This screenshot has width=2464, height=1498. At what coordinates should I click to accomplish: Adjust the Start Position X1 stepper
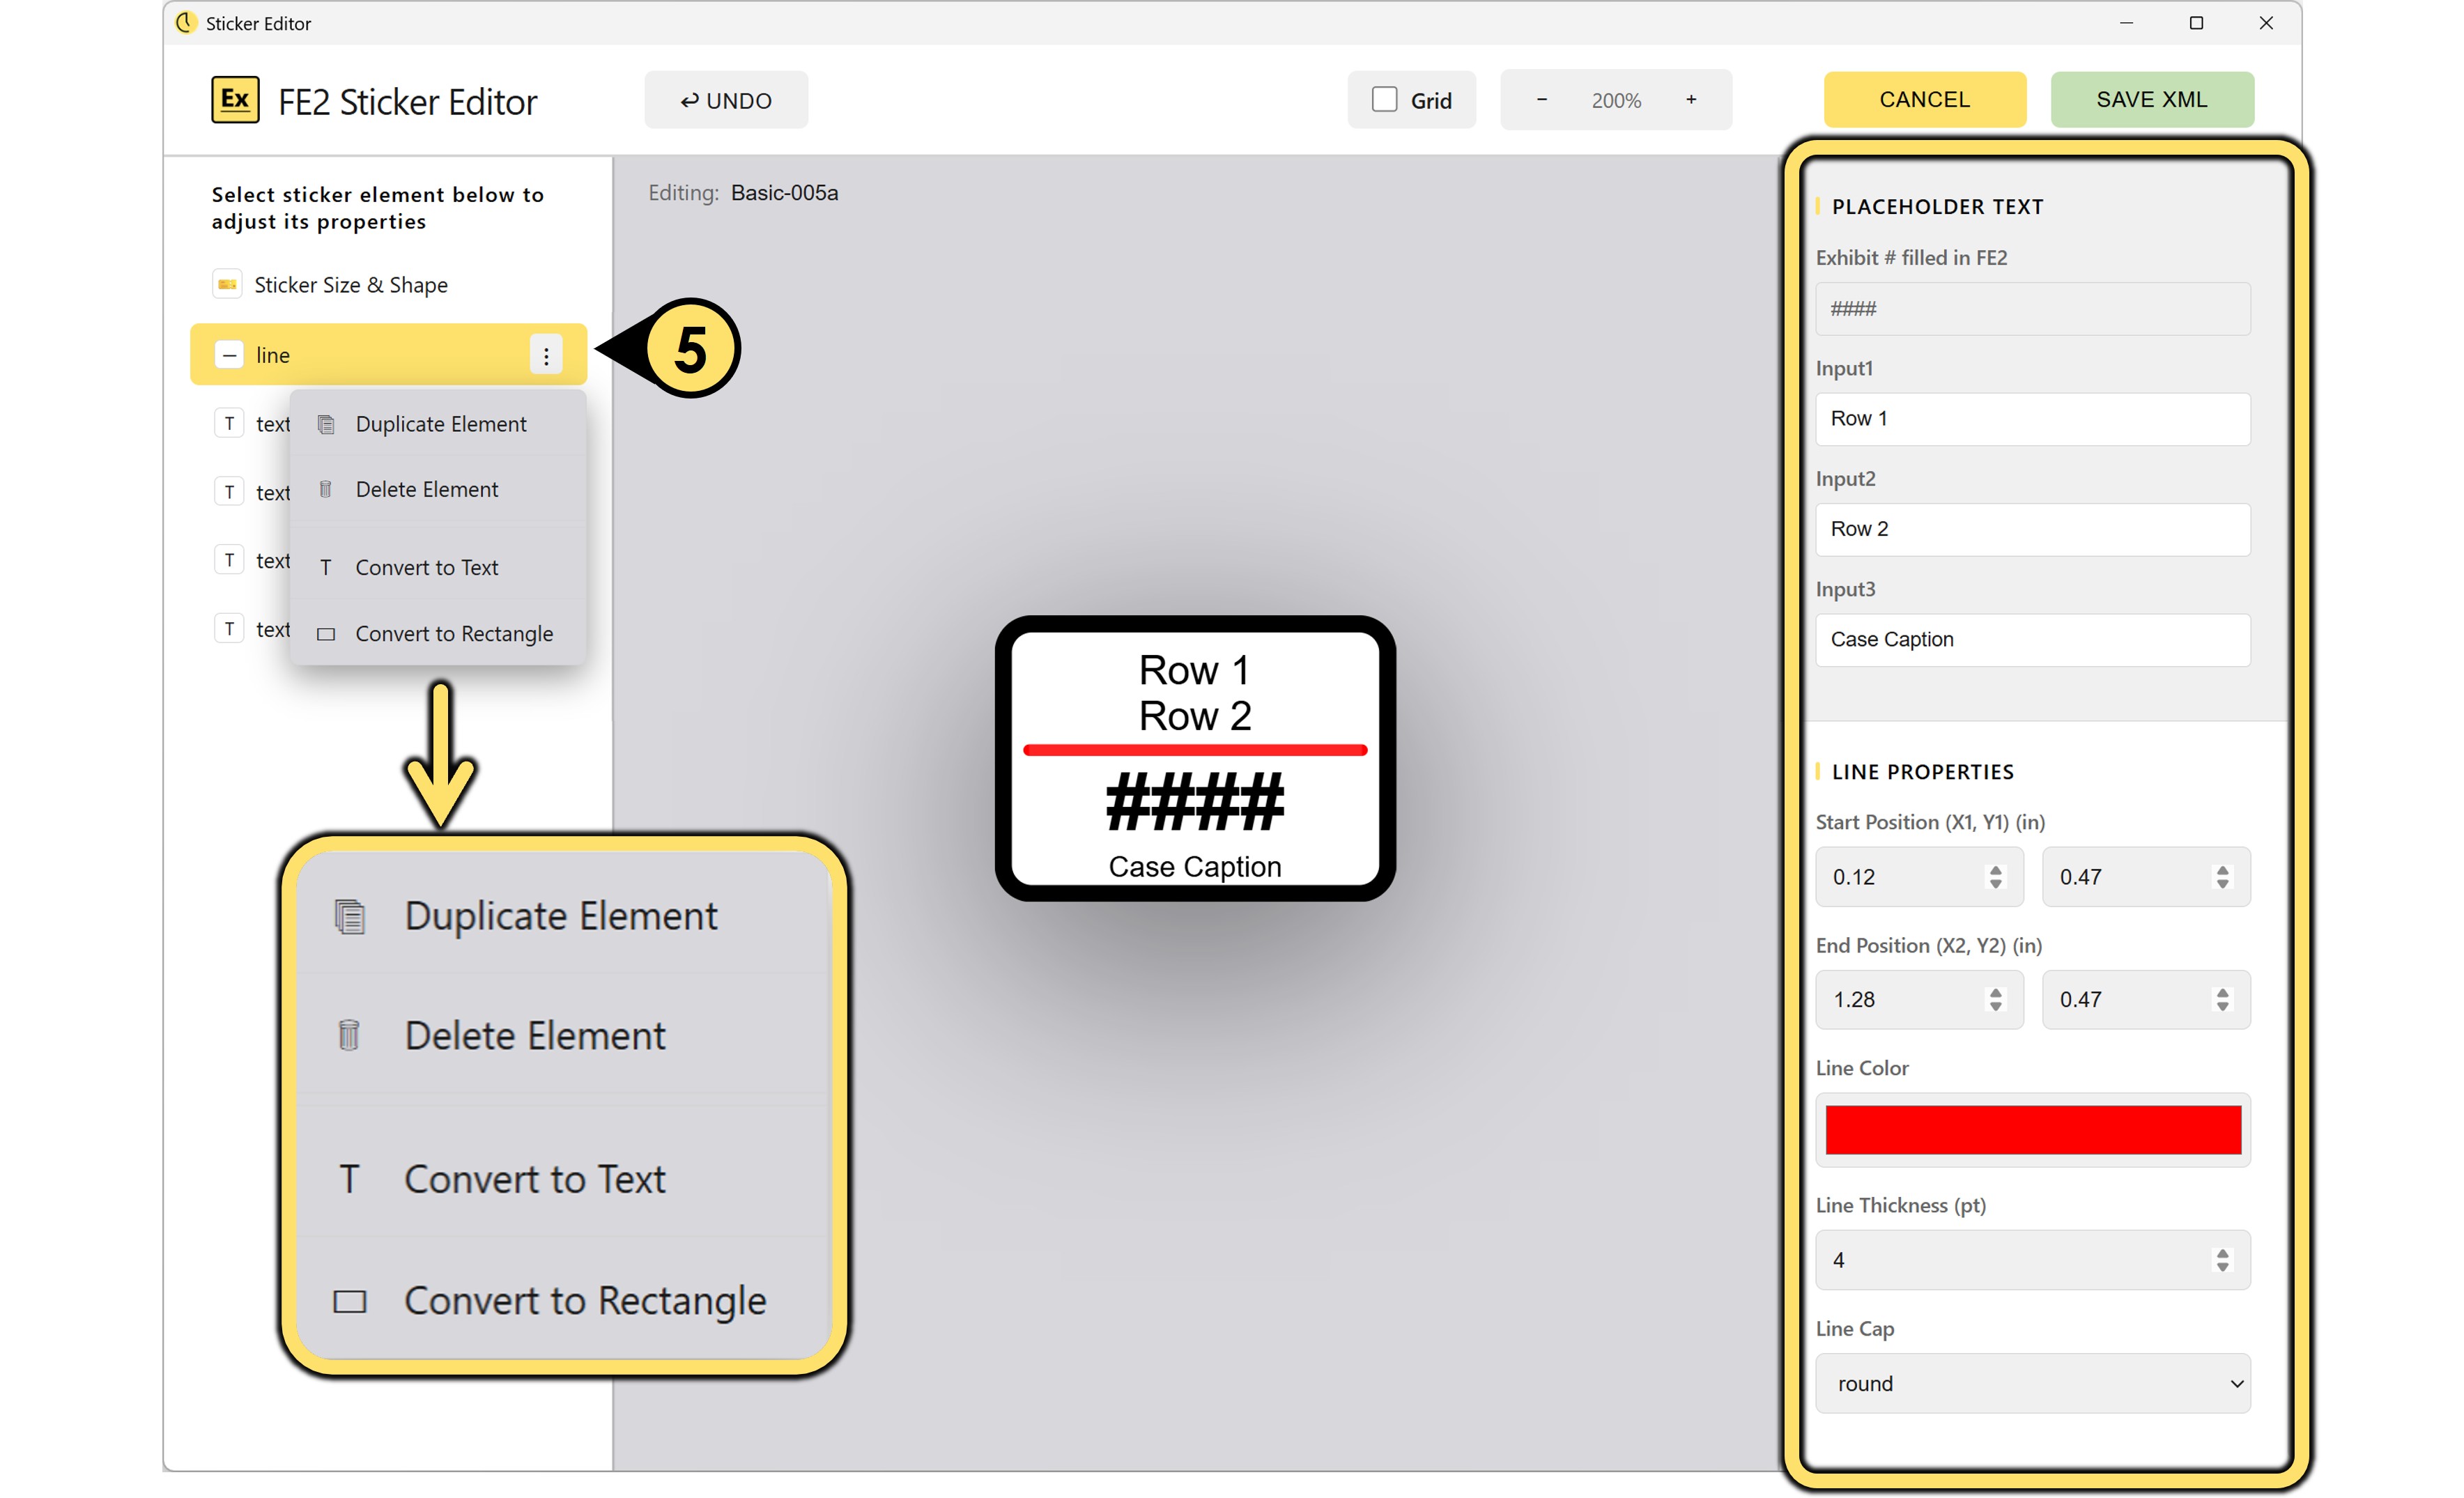click(1995, 876)
